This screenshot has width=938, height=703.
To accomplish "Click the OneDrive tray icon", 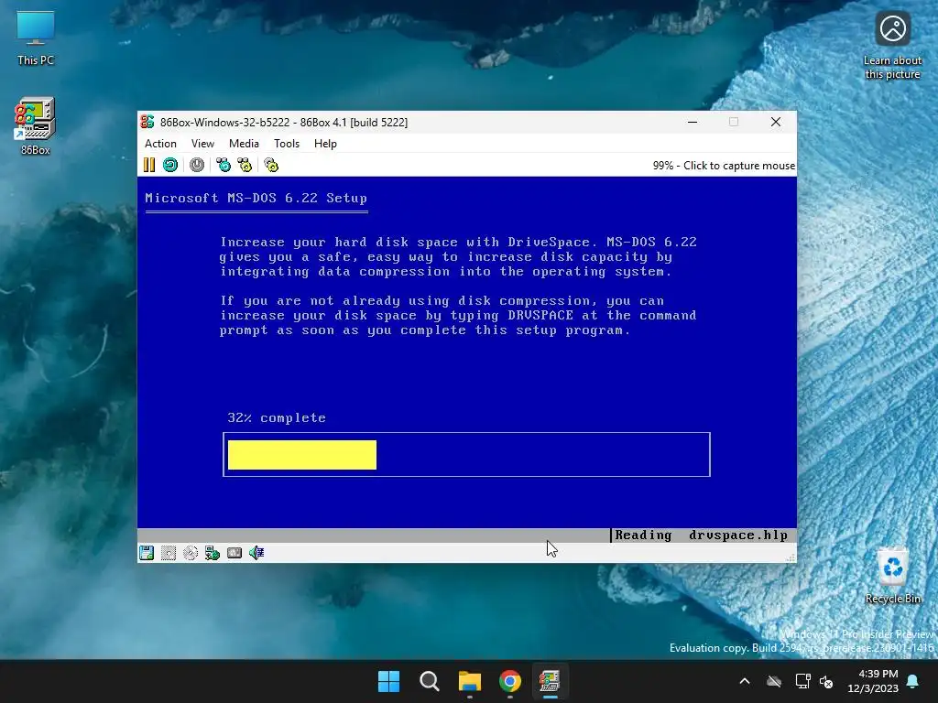I will click(774, 681).
